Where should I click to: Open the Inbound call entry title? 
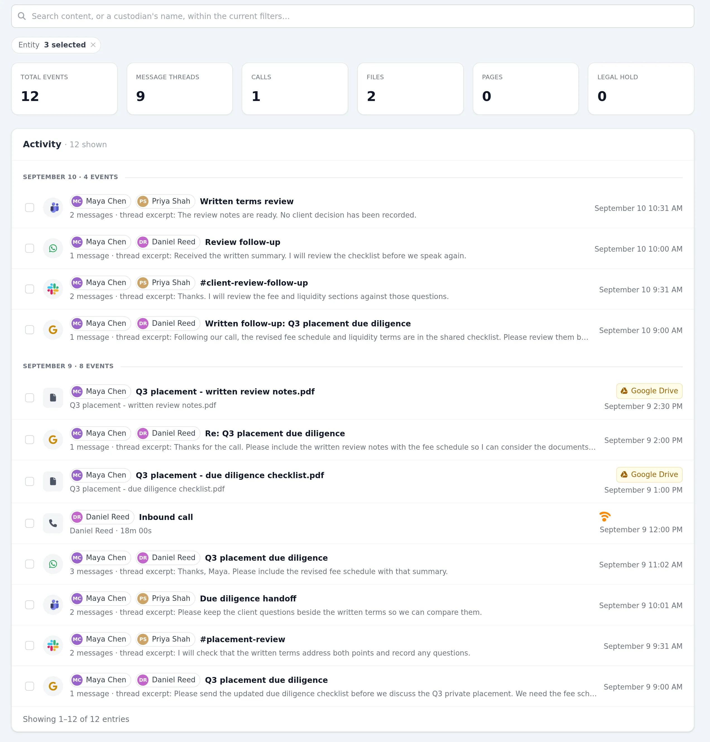click(166, 517)
